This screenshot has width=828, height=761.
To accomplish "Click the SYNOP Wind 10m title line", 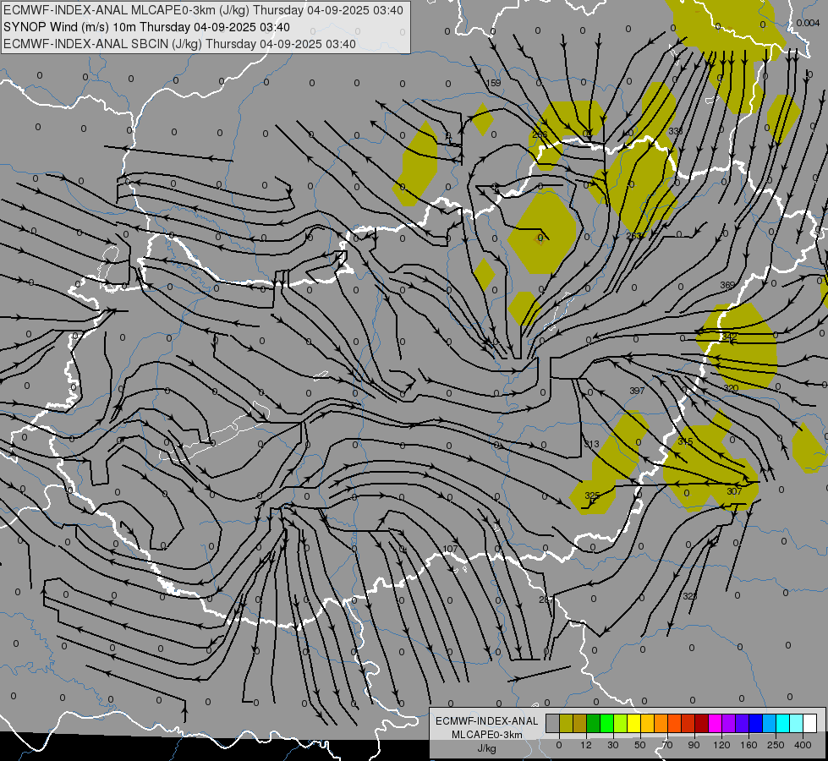I will click(x=146, y=27).
